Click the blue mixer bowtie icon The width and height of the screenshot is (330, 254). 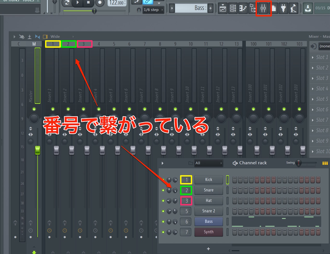point(37,37)
